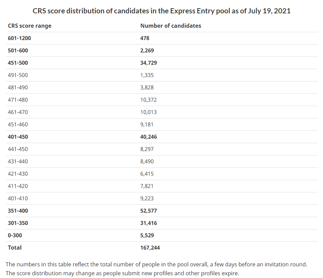
Task: Select the 601-1200 score range row
Action: click(19, 38)
